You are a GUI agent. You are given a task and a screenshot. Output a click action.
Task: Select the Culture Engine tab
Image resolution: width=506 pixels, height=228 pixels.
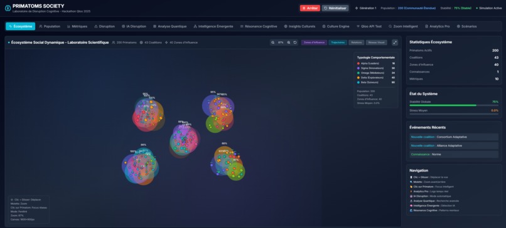pyautogui.click(x=336, y=26)
